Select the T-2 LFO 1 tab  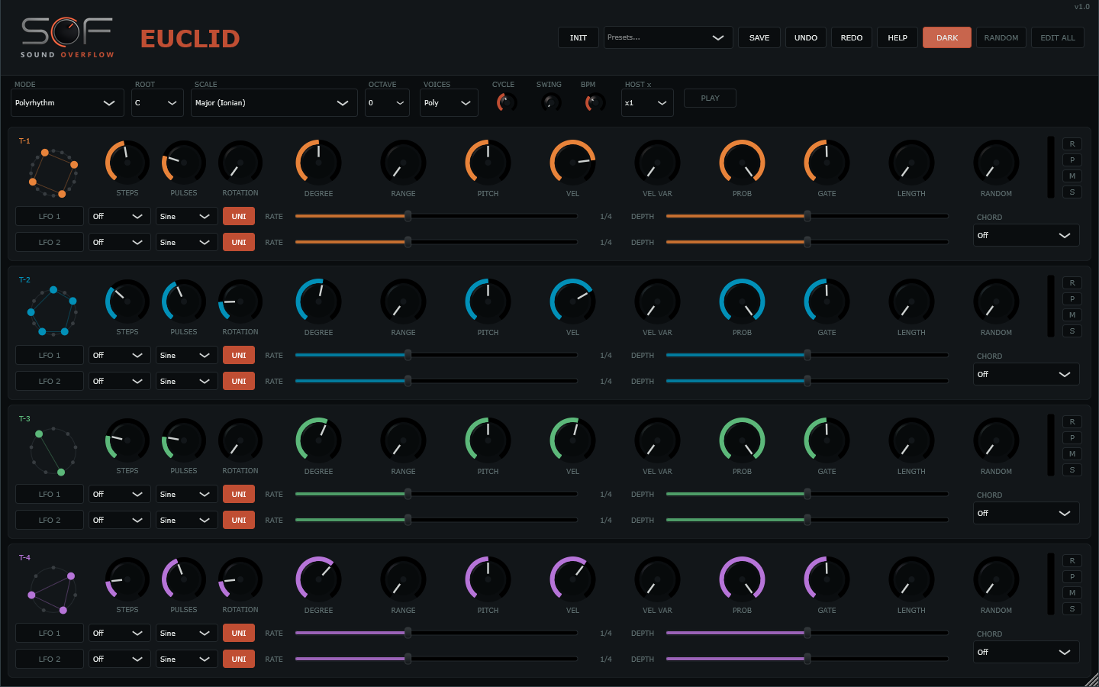pyautogui.click(x=50, y=355)
